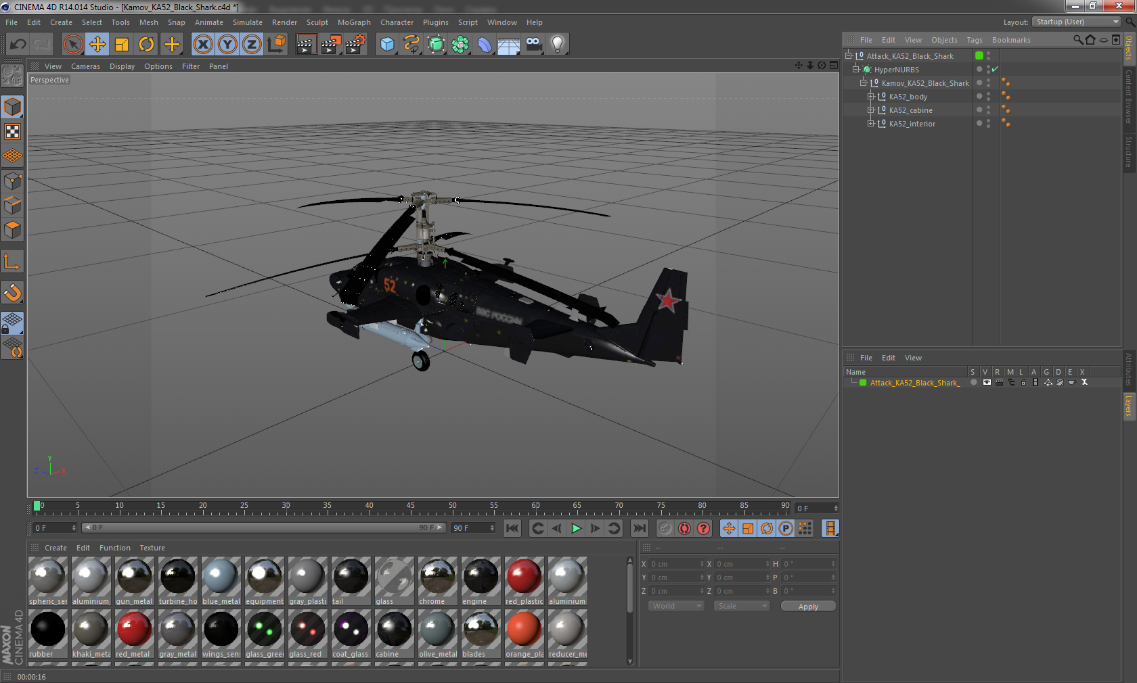Go to start of animation
The image size is (1137, 683).
[512, 528]
